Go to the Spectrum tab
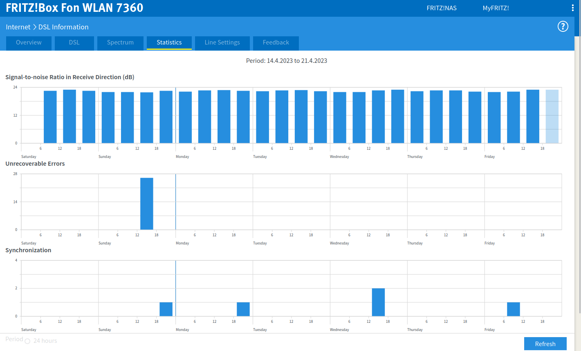Screen dimensions: 581x351 pyautogui.click(x=120, y=42)
